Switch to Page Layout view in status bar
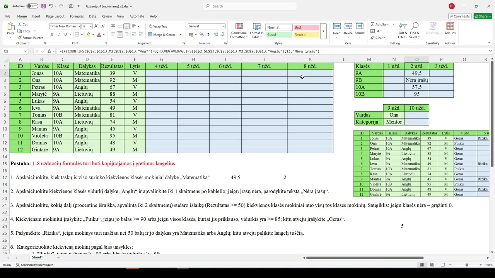This screenshot has width=495, height=278. 432,265
